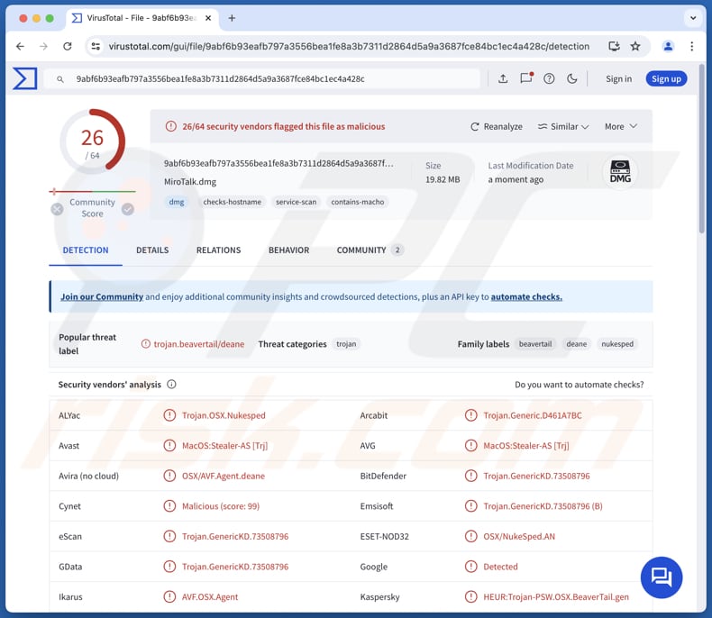Click the alert icon in Avast row

pos(169,446)
